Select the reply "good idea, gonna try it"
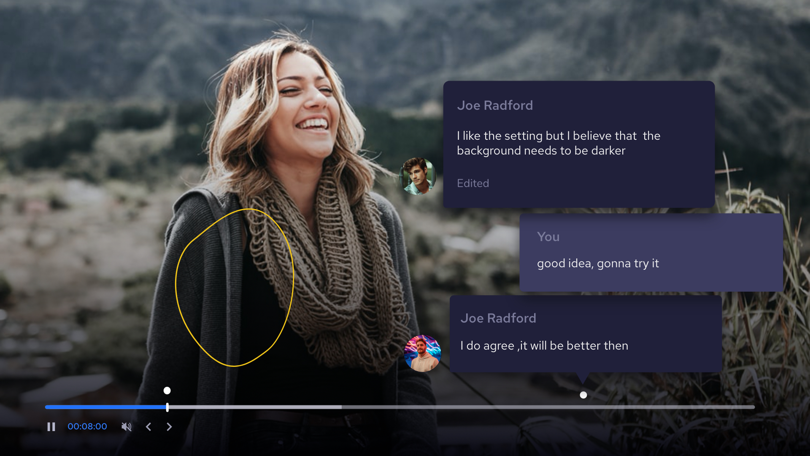Image resolution: width=810 pixels, height=456 pixels. [598, 263]
